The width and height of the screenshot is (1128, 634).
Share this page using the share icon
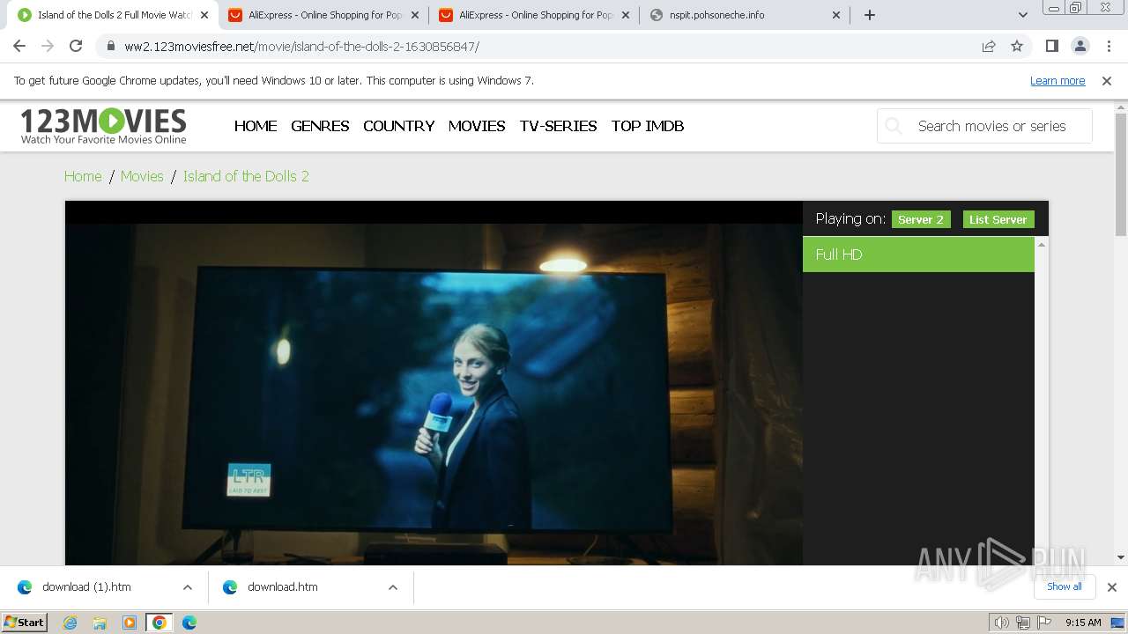pyautogui.click(x=989, y=46)
